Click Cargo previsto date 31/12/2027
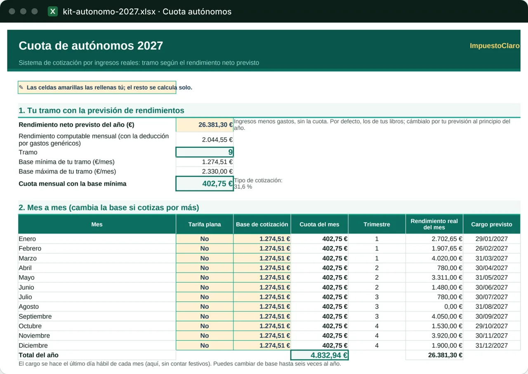This screenshot has height=374, width=528. [491, 346]
